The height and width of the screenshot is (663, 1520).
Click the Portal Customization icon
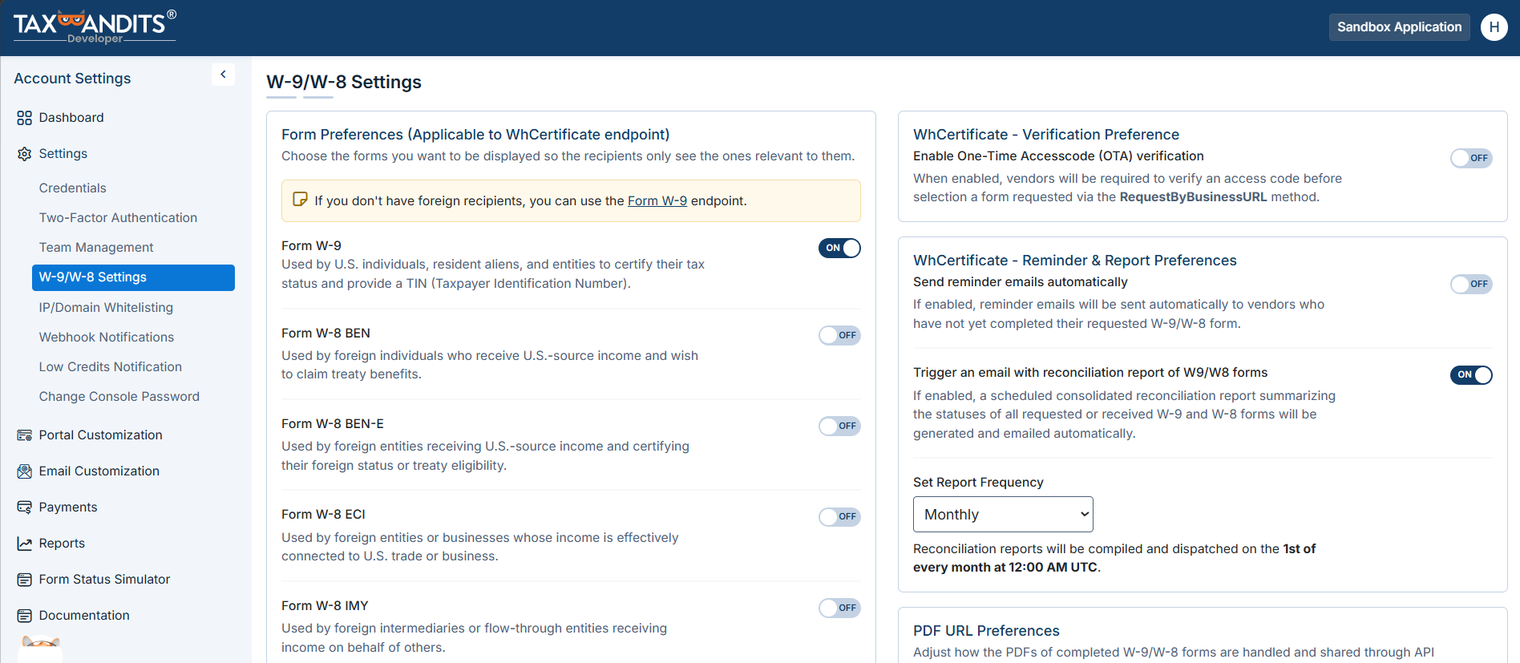25,435
